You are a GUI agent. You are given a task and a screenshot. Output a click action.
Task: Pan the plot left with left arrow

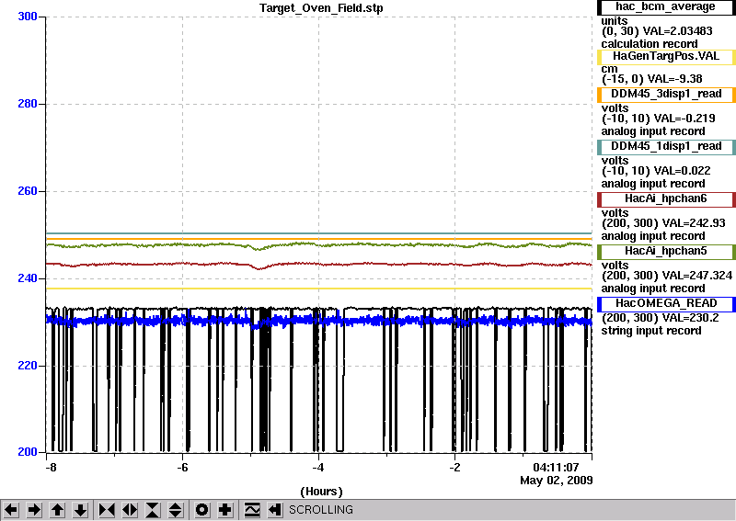click(11, 510)
